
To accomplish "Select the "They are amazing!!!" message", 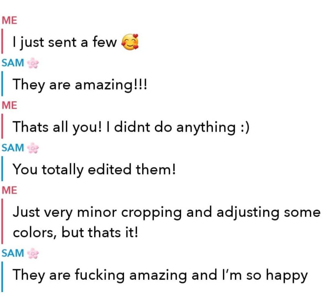I will (x=80, y=85).
